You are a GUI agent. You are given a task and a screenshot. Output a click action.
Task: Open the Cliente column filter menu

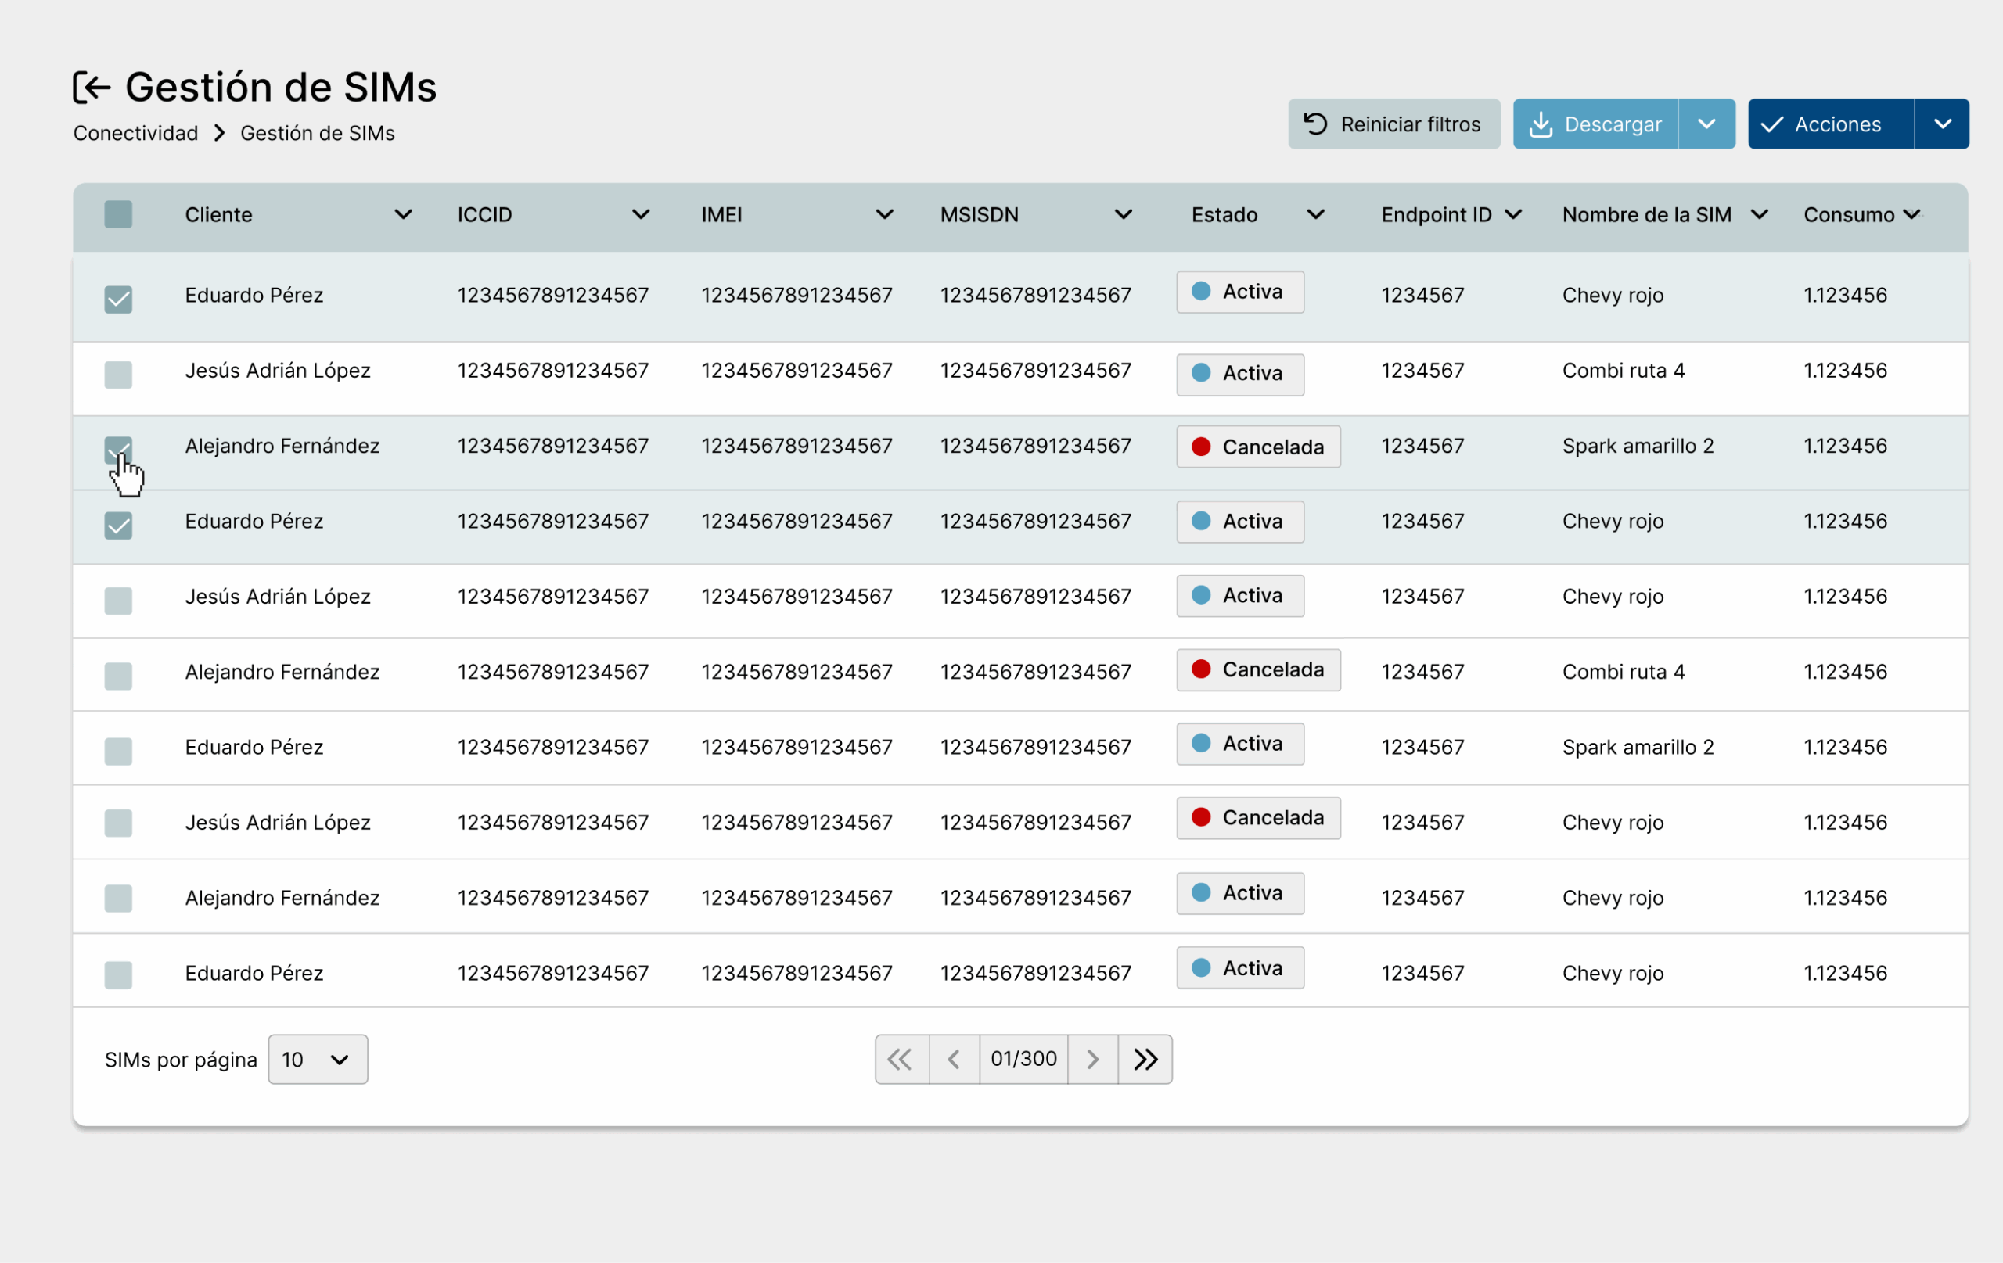click(x=404, y=214)
